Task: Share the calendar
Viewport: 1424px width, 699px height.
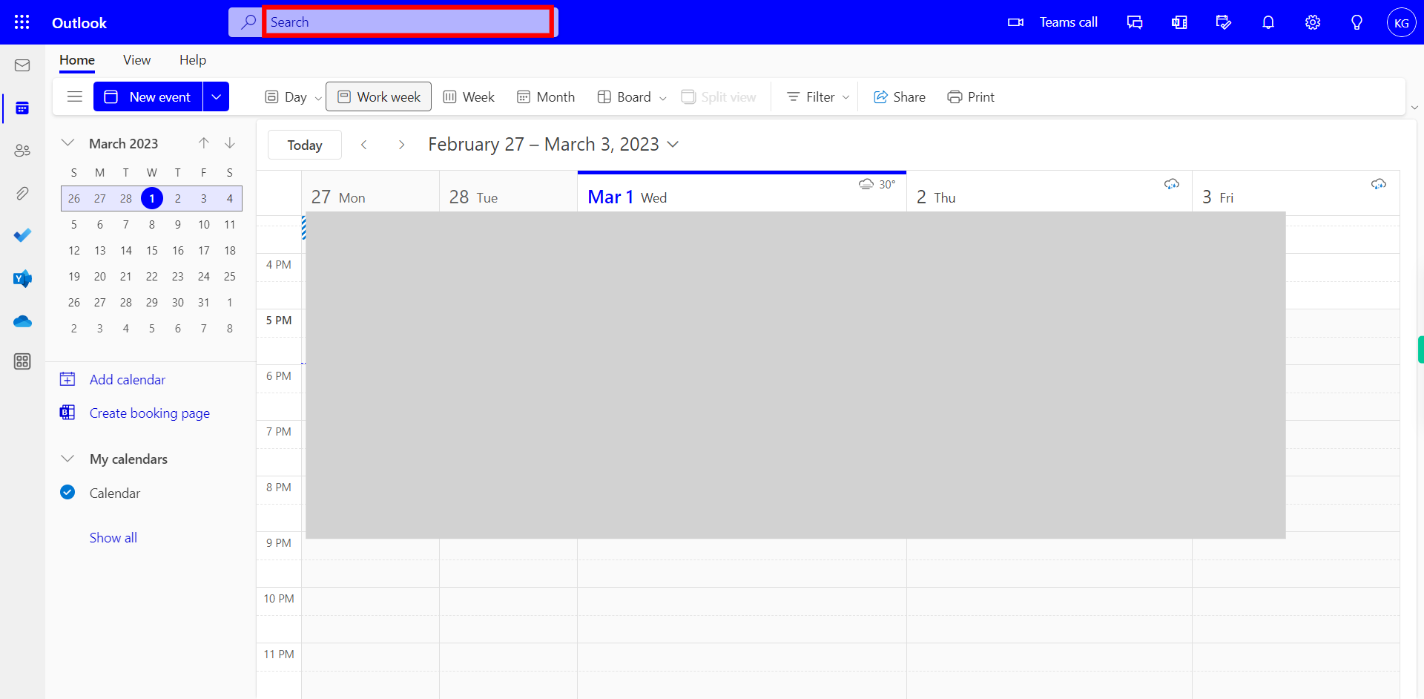Action: point(899,96)
